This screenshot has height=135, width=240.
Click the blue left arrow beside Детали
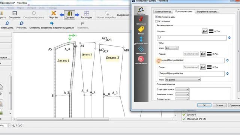point(61,15)
